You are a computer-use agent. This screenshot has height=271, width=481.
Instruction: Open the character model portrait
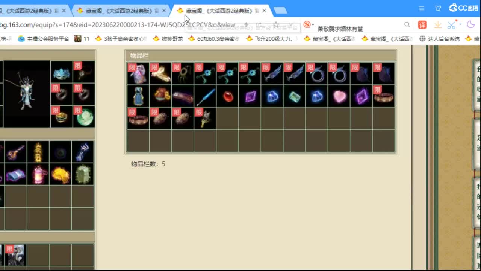pos(26,94)
